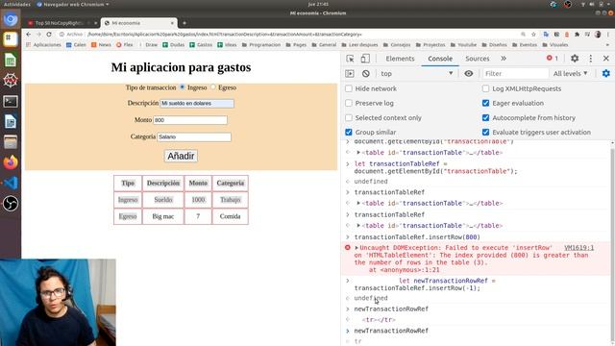Open DevTools three-dot customize menu
Screen dimensions: 615x346
pos(591,59)
